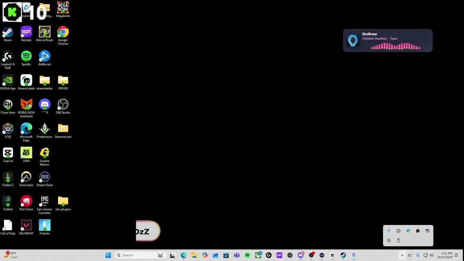Image resolution: width=464 pixels, height=261 pixels.
Task: Switch to Discord in the taskbar
Action: pos(301,255)
